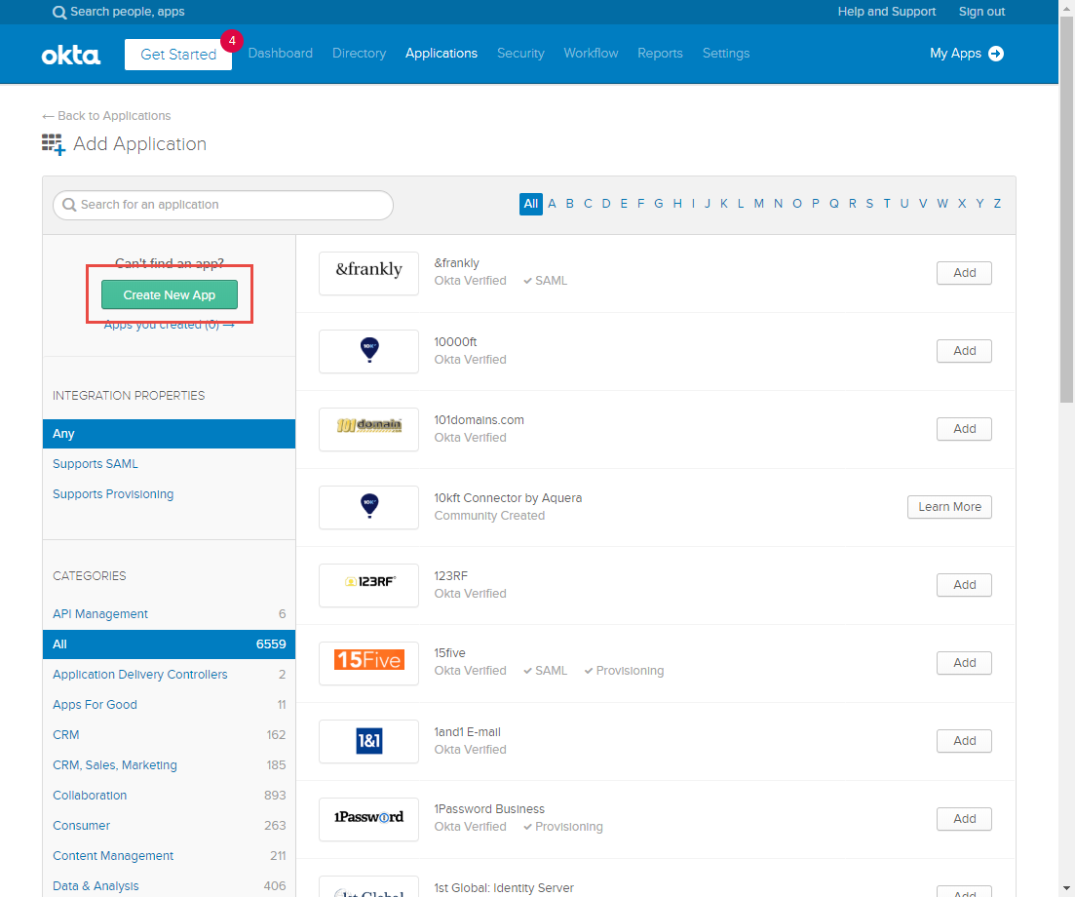Click inside the Search for an application field
The width and height of the screenshot is (1075, 897).
(222, 205)
